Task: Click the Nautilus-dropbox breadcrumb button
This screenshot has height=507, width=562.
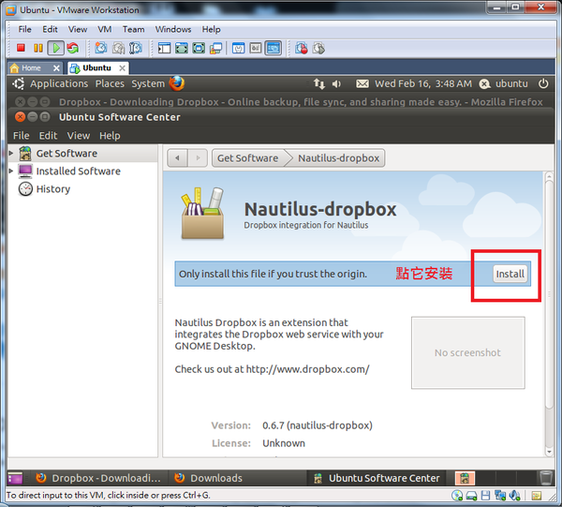Action: point(338,157)
